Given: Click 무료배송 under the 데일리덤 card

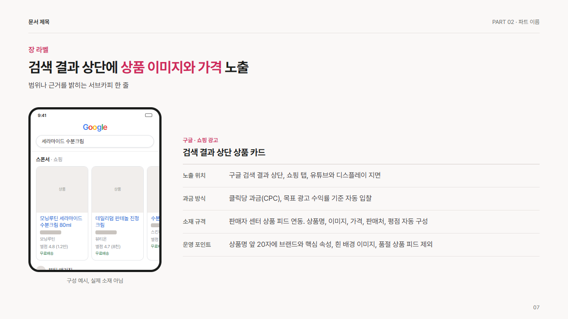Looking at the screenshot, I should click(x=102, y=253).
